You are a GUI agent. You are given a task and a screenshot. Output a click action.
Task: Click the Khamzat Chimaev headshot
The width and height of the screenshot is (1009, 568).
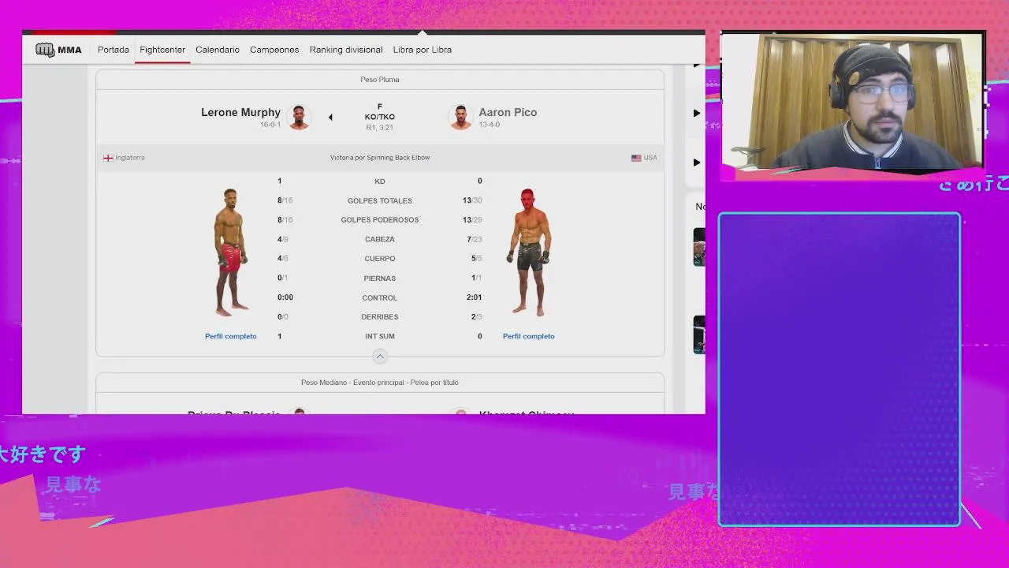[461, 411]
